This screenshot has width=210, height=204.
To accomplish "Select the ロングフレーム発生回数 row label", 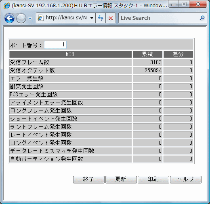I will [x=41, y=110].
